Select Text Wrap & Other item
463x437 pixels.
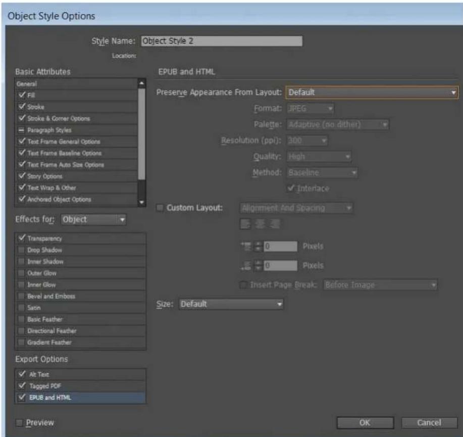point(76,188)
